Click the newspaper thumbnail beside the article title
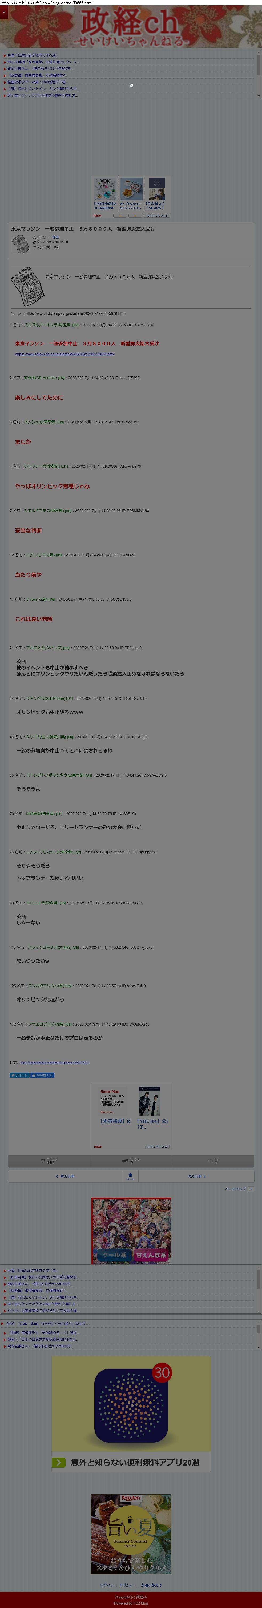 click(x=21, y=245)
